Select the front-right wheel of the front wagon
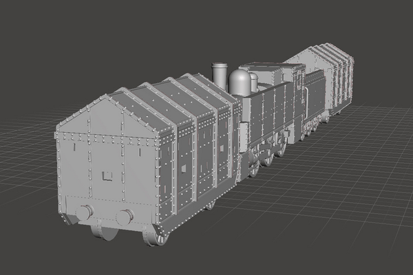 (156, 236)
